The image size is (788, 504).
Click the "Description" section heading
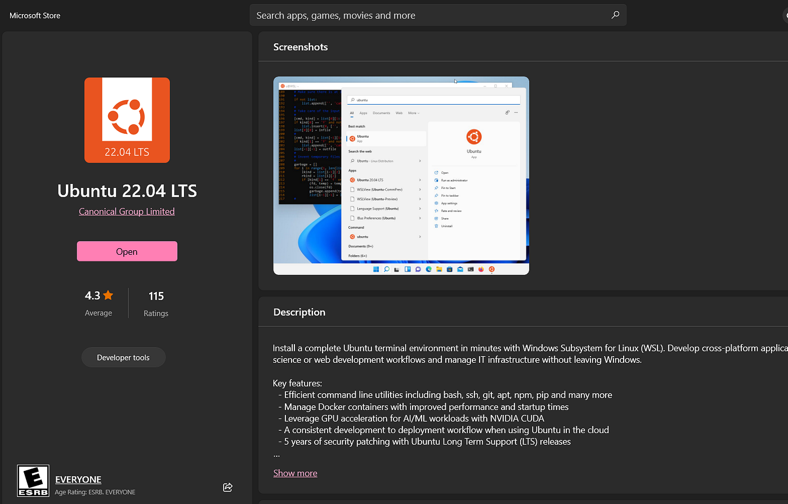point(299,312)
